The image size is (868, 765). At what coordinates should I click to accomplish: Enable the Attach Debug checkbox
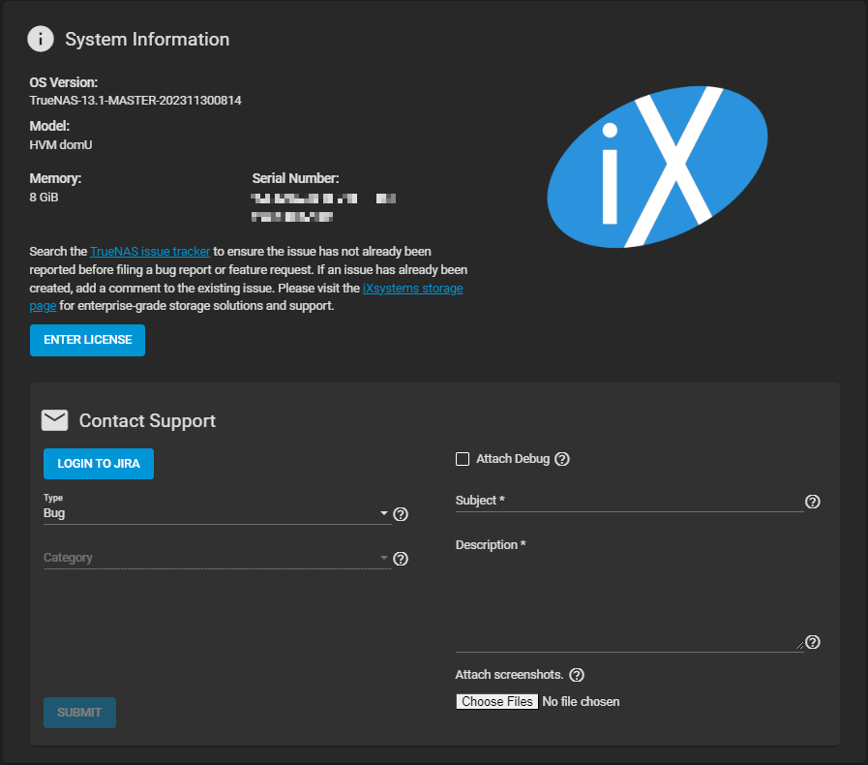click(x=463, y=459)
